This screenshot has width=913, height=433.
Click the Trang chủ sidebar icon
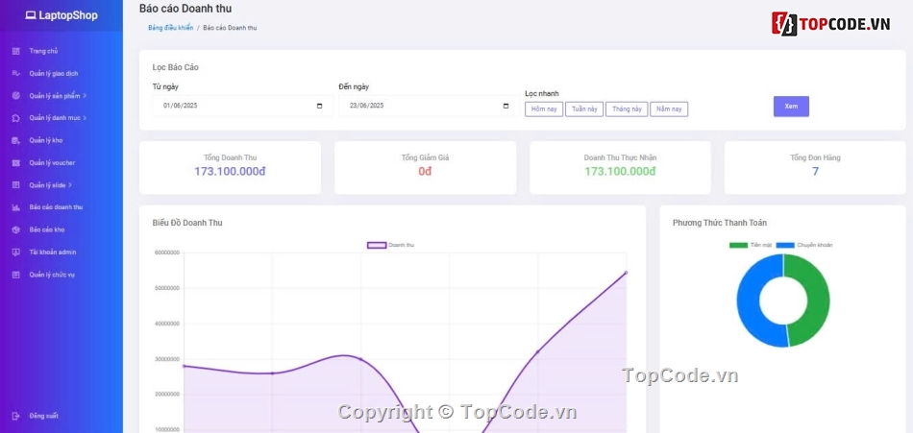pos(16,51)
